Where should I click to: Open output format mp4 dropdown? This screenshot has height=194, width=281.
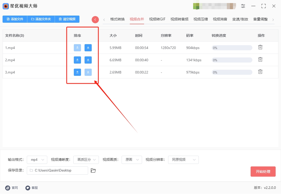(37, 160)
